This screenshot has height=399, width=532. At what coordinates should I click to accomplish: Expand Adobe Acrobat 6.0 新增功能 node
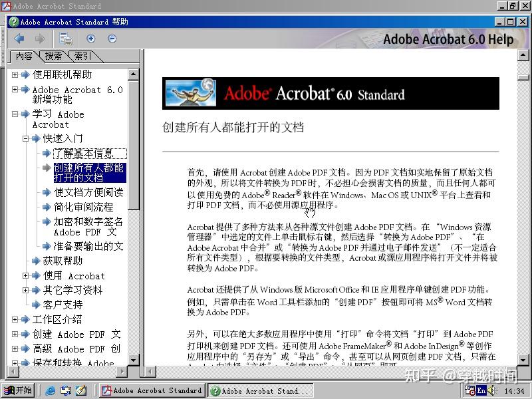[15, 90]
